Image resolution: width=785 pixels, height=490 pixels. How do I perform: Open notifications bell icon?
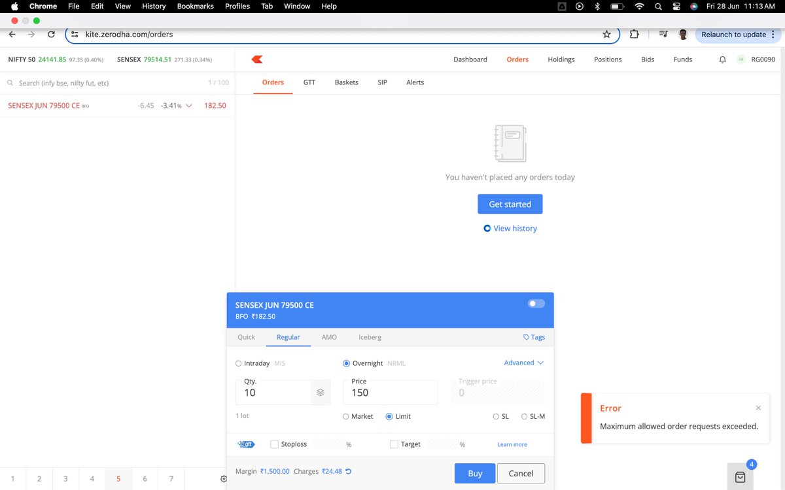(x=722, y=59)
